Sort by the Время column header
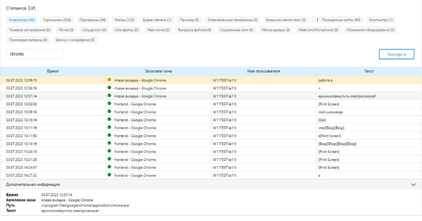Viewport: 422px width, 221px height. coord(53,71)
